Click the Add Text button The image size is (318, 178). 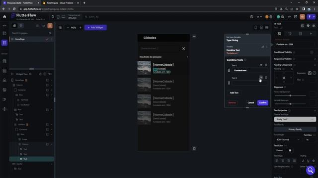pyautogui.click(x=234, y=92)
